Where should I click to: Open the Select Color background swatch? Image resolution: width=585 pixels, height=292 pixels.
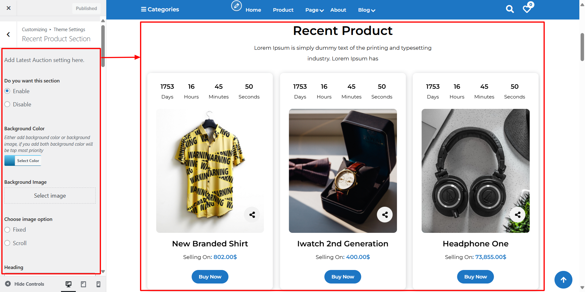click(23, 161)
